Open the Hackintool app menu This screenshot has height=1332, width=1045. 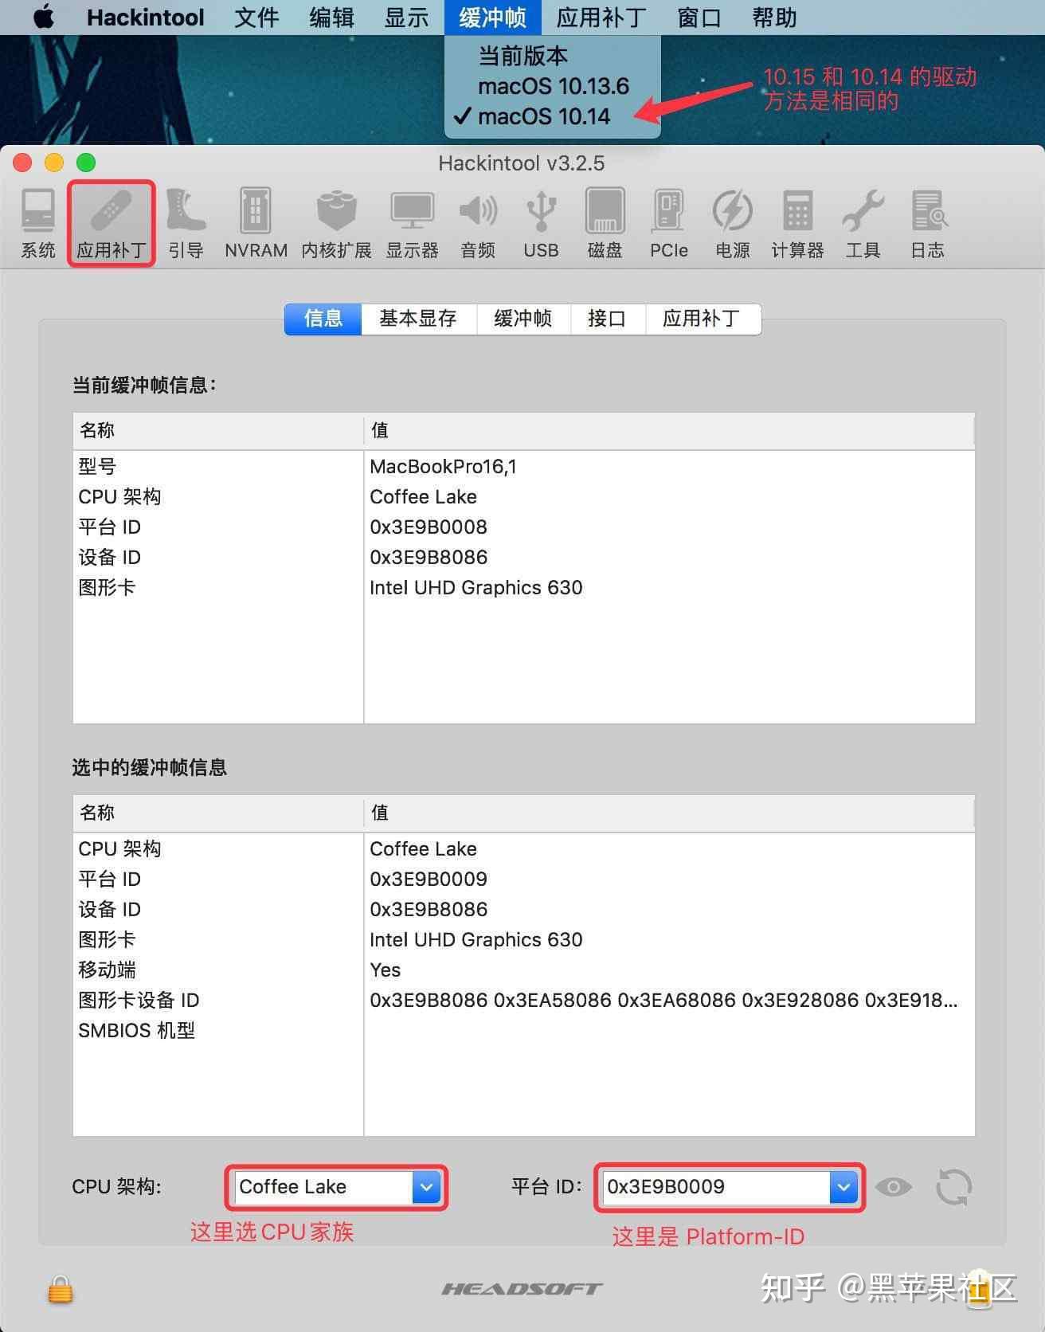[x=145, y=17]
